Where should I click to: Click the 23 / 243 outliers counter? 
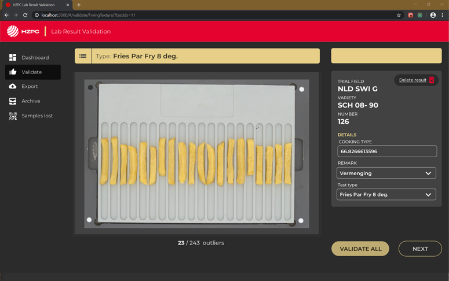[x=200, y=243]
